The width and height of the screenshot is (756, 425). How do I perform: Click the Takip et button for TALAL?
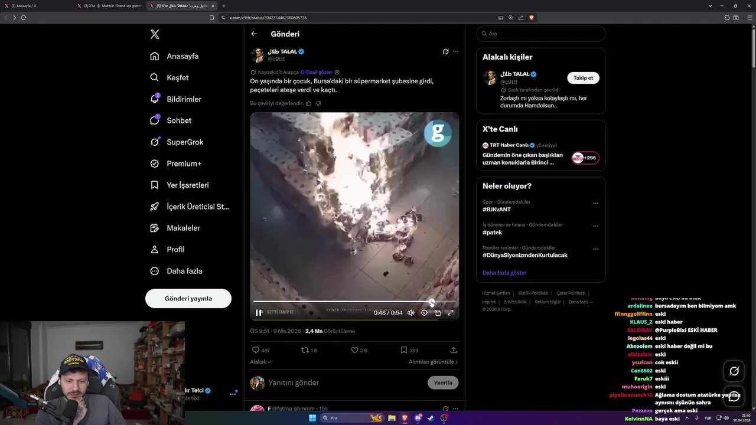pos(584,78)
